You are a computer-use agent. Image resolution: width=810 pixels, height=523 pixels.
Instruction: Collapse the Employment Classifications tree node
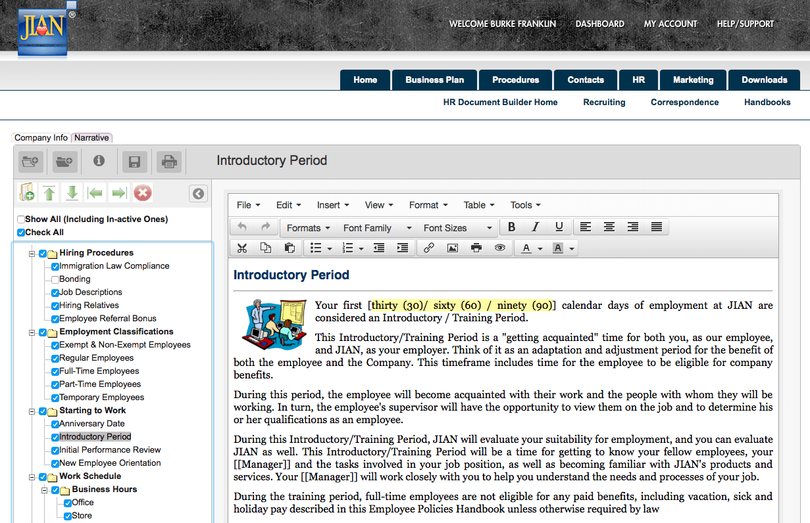(x=31, y=332)
